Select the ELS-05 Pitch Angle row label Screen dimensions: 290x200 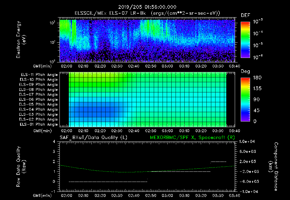click(38, 105)
